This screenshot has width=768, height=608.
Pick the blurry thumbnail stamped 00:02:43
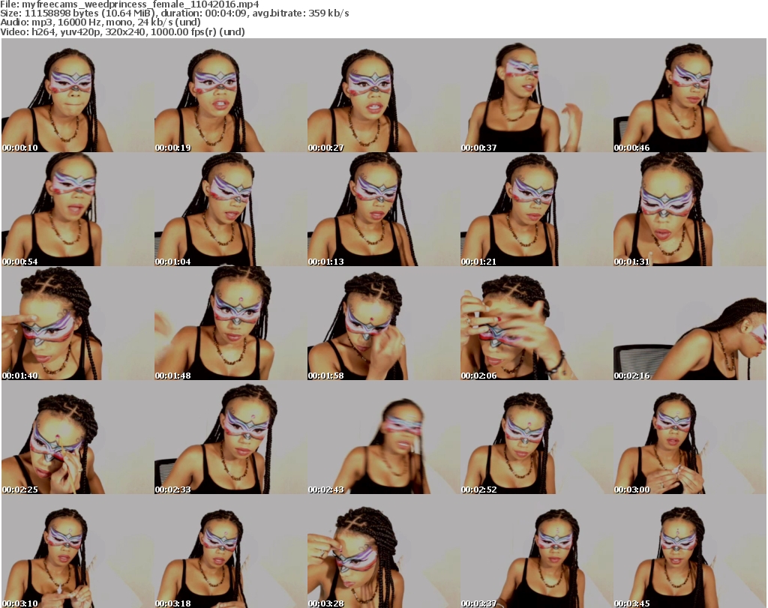pos(383,437)
